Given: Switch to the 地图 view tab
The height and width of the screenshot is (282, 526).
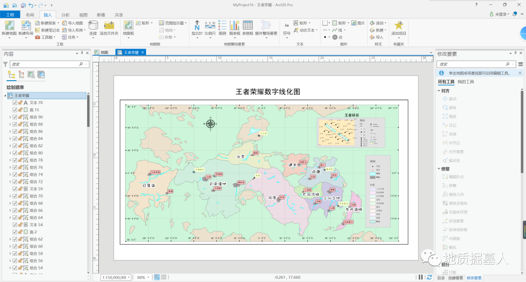Looking at the screenshot, I should pos(102,52).
